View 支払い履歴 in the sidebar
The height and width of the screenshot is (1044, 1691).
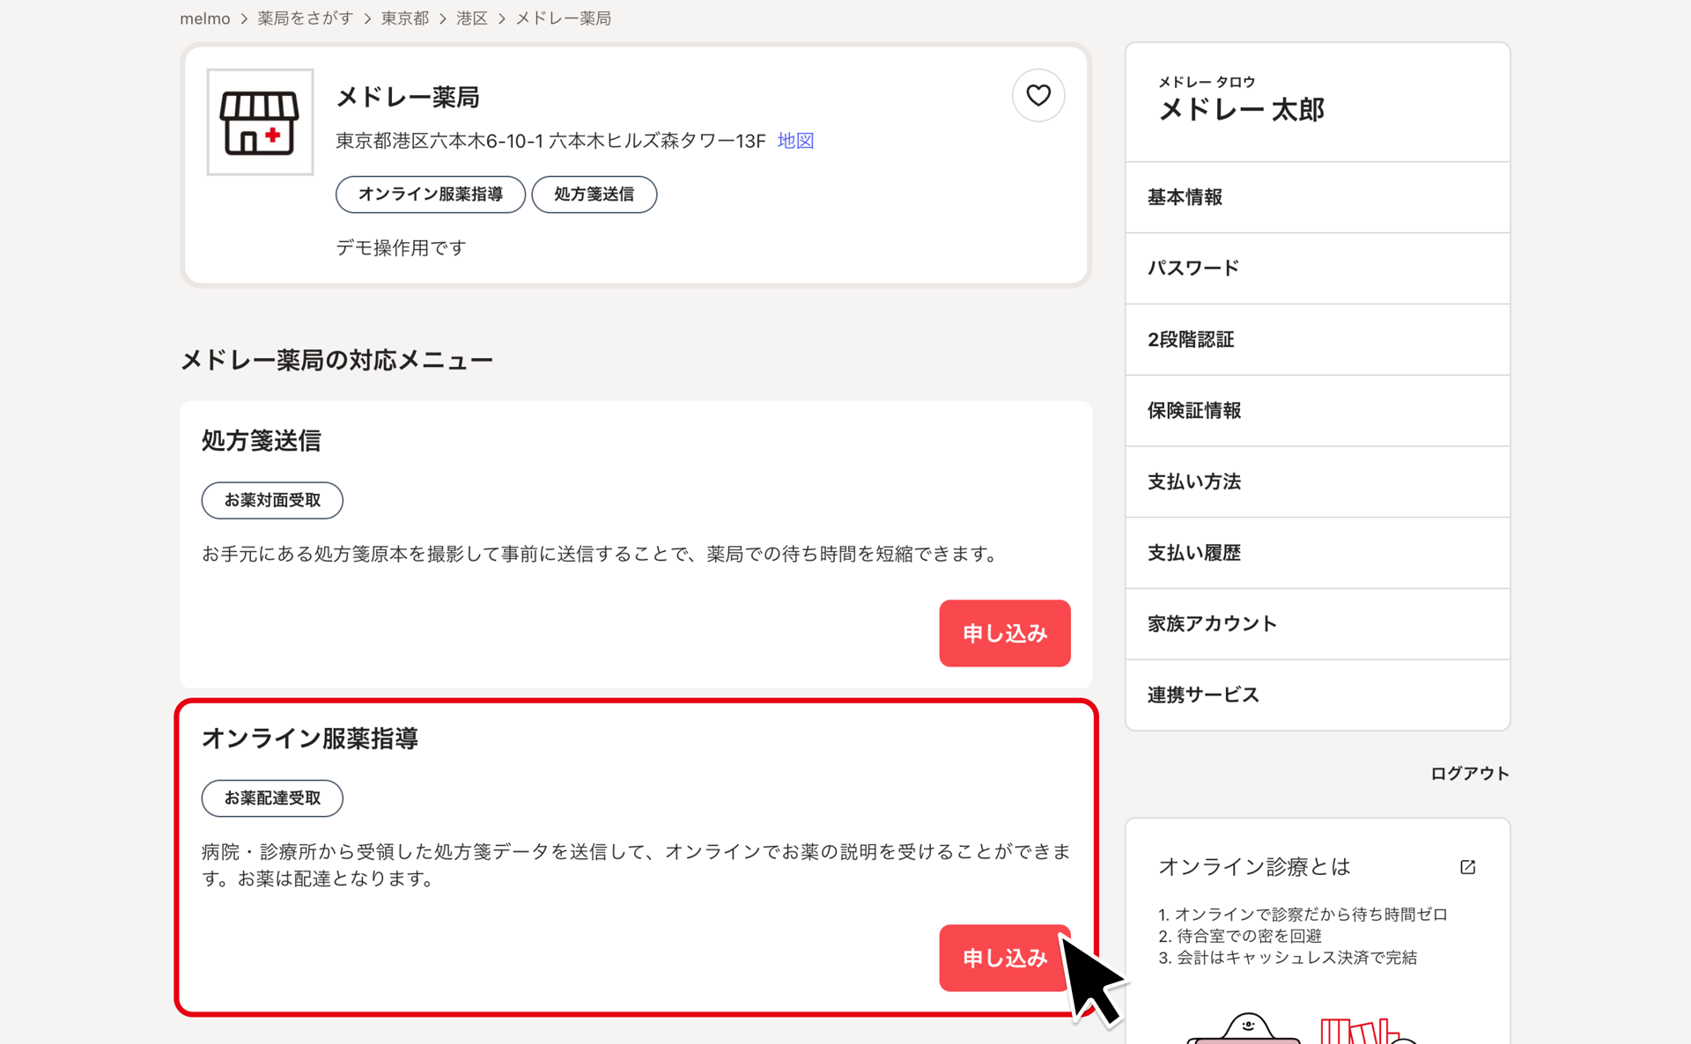[1194, 553]
